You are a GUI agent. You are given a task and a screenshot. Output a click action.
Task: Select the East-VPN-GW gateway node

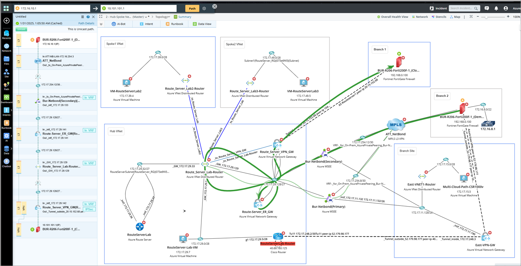click(x=485, y=237)
